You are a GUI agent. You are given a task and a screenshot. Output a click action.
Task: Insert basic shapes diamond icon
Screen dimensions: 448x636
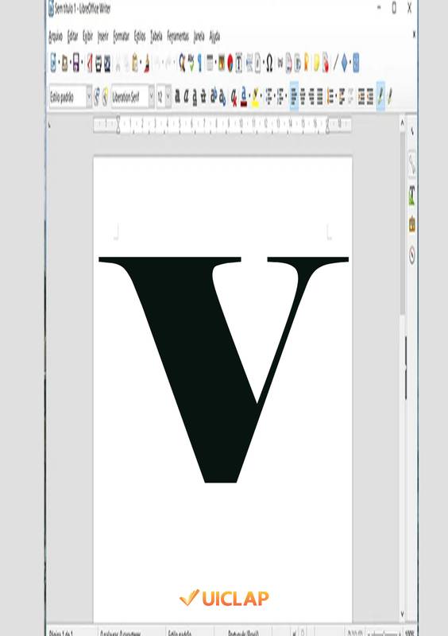345,64
